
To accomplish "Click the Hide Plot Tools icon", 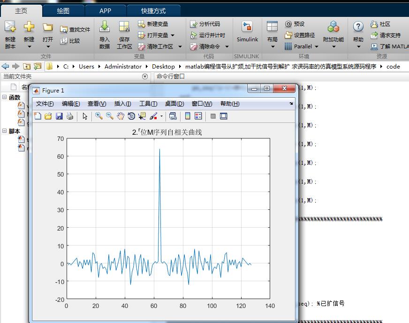I will [213, 116].
